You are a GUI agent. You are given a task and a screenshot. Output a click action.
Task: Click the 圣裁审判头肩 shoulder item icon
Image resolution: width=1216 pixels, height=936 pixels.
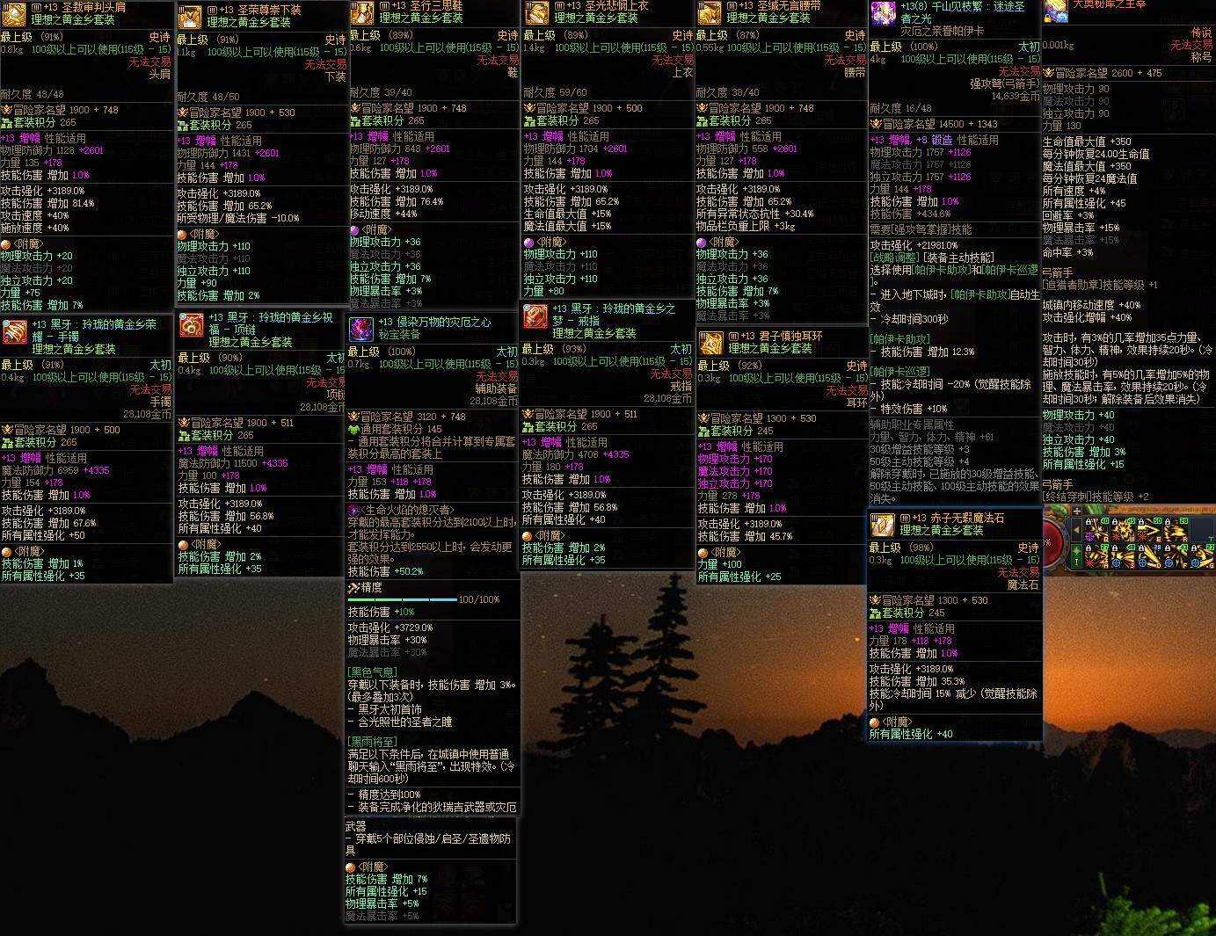12,15
